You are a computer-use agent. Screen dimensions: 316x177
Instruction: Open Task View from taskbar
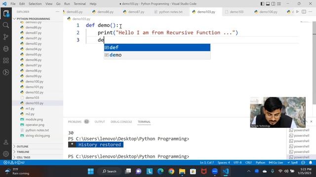click(x=128, y=172)
